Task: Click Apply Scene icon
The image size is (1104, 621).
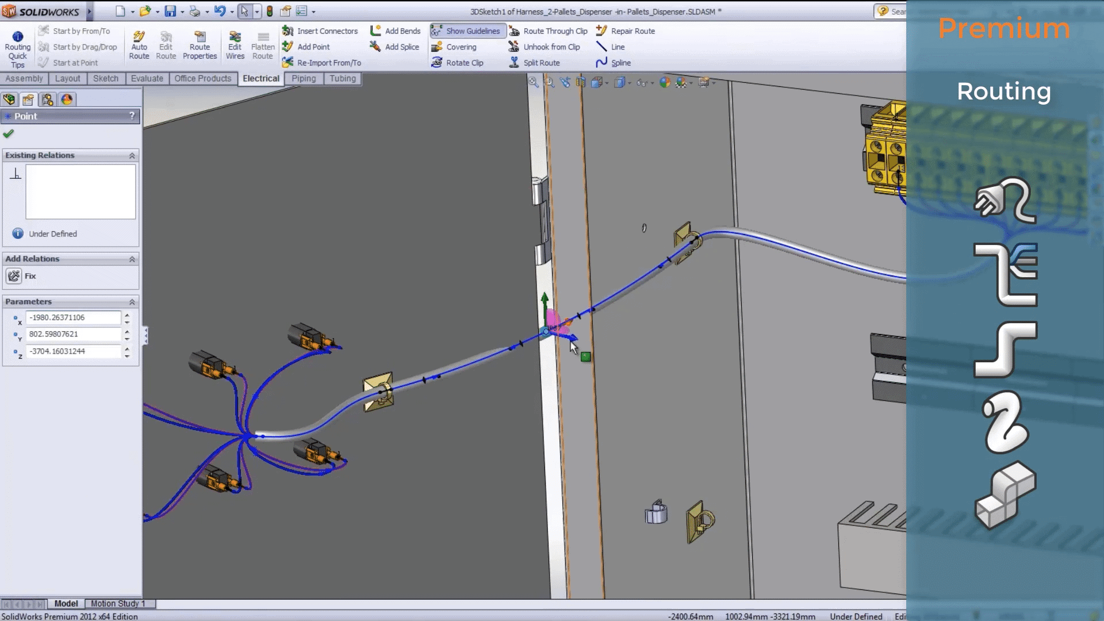Action: tap(682, 83)
